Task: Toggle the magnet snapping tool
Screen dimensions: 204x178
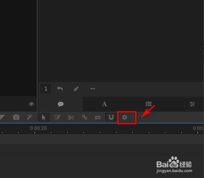Action: (111, 117)
